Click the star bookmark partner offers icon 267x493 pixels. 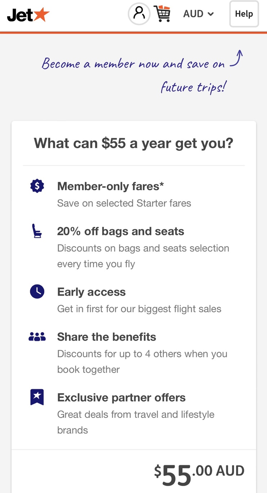pos(37,397)
